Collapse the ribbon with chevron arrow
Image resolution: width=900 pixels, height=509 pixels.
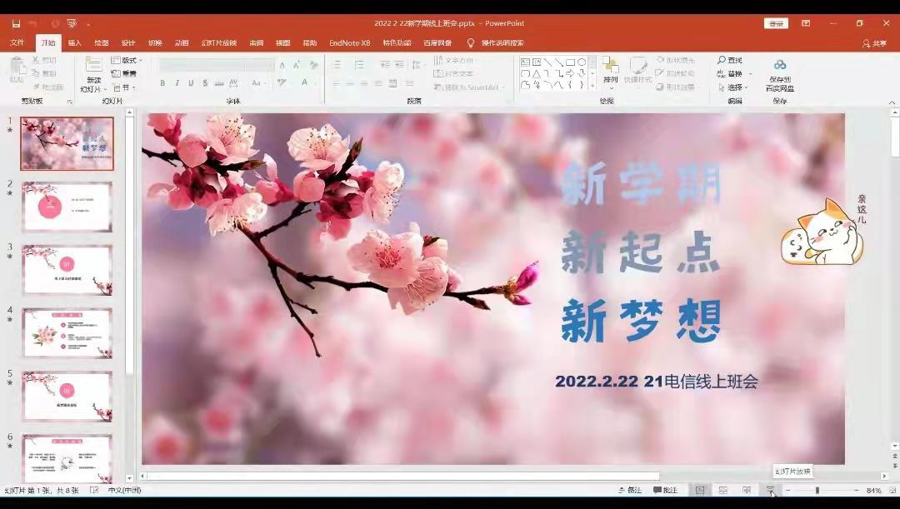point(892,102)
